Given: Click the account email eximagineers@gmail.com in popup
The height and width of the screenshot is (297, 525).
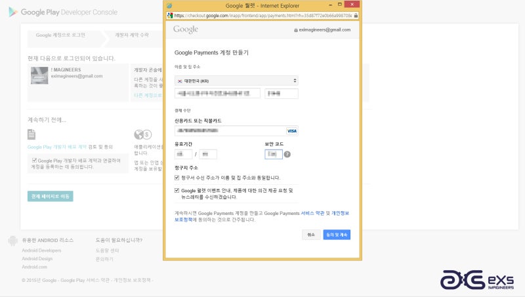Looking at the screenshot, I should pyautogui.click(x=324, y=30).
